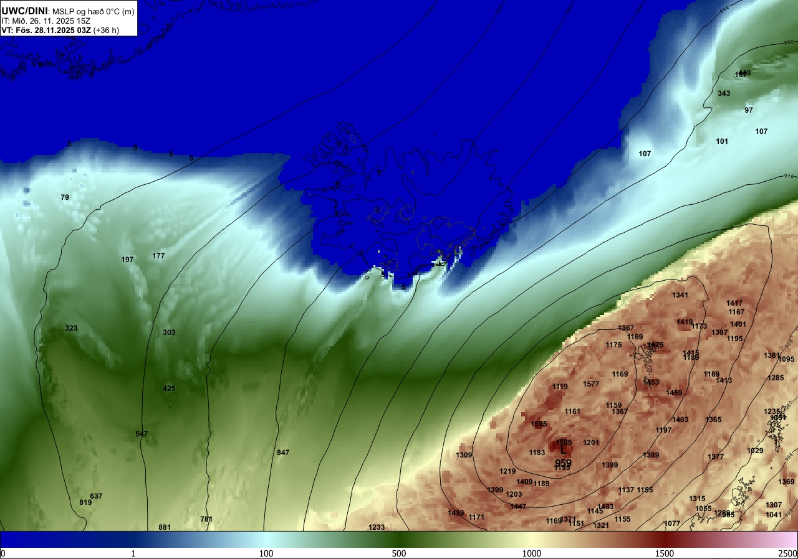Click the map value 1341
This screenshot has height=559, width=798.
click(680, 295)
